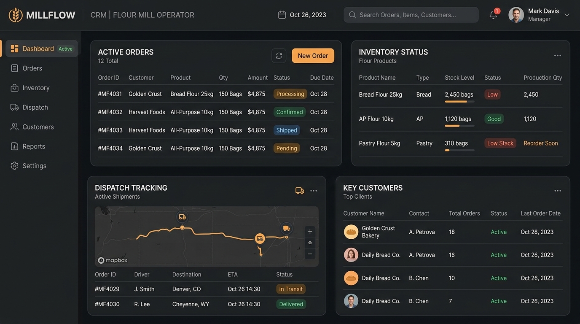Click the In Transit status badge
Image resolution: width=580 pixels, height=324 pixels.
click(x=291, y=289)
